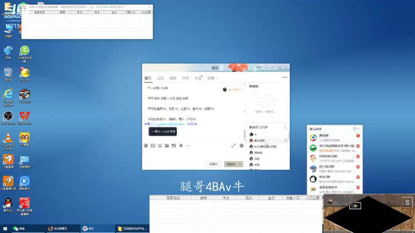415x233 pixels.
Task: Open the CrossFire desktop icon
Action: [24, 96]
